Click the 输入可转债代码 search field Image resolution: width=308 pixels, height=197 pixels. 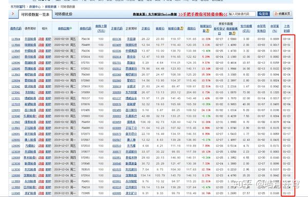(242, 14)
